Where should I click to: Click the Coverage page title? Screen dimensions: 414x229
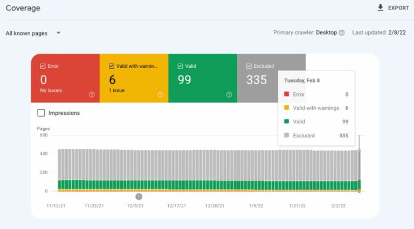click(x=23, y=8)
